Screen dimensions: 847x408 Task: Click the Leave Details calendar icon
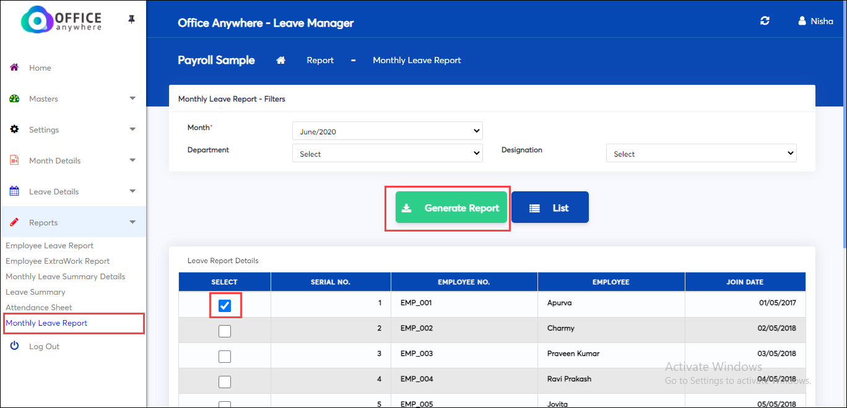[x=14, y=191]
